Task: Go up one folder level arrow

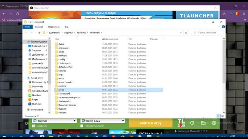Action: [40, 32]
